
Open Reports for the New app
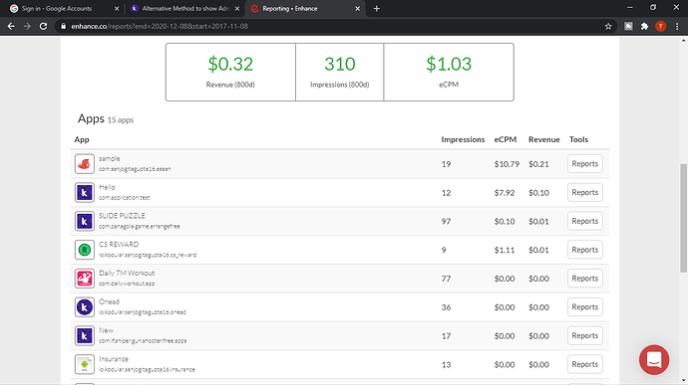[585, 335]
